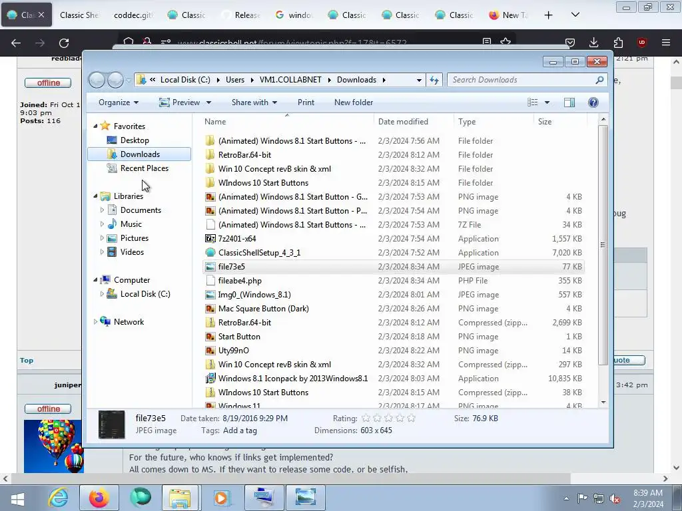
Task: Switch to the coddec.git Firefox tab
Action: point(133,15)
